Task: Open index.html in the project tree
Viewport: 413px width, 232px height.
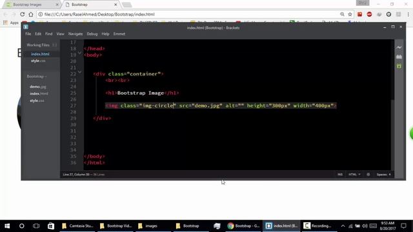Action: [x=39, y=93]
